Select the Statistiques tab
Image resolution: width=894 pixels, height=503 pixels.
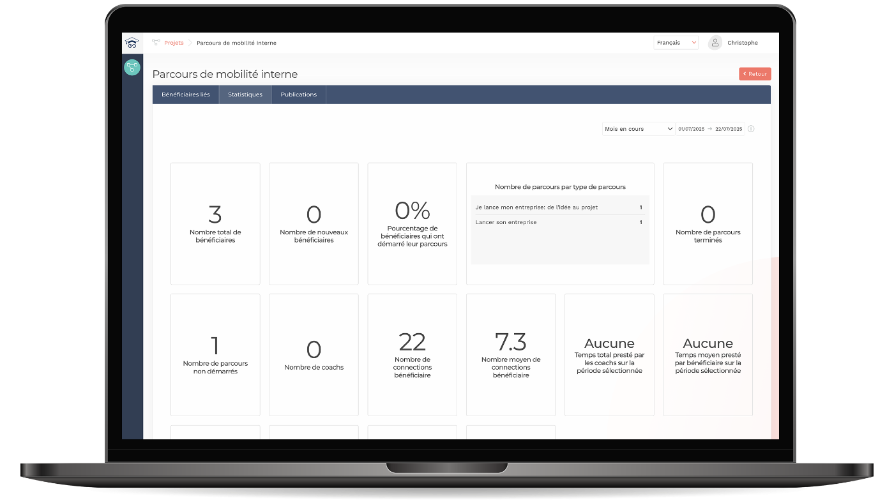[x=245, y=94]
